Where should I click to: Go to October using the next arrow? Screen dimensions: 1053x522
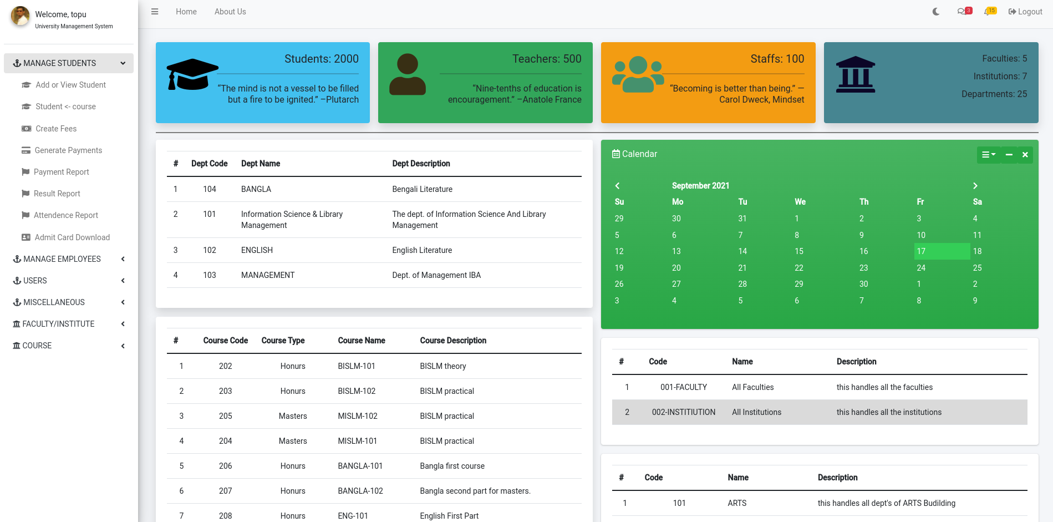pos(975,186)
